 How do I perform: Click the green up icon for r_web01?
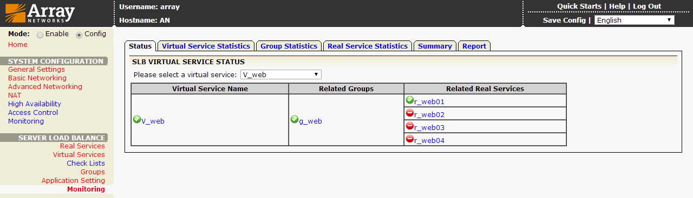(410, 100)
